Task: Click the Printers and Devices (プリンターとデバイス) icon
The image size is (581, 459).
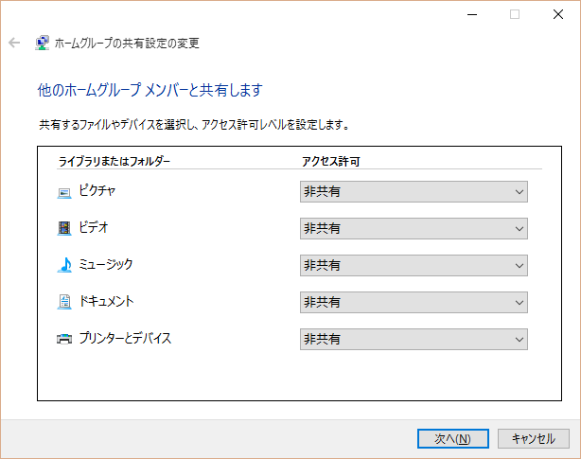Action: coord(64,338)
